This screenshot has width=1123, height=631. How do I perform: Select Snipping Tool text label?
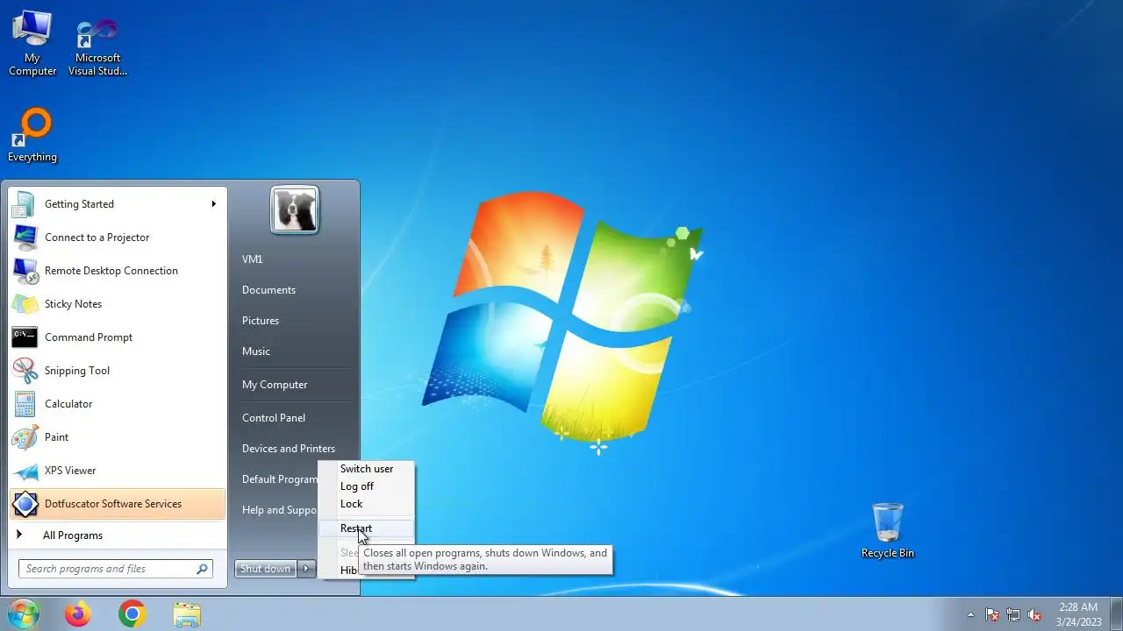tap(77, 371)
